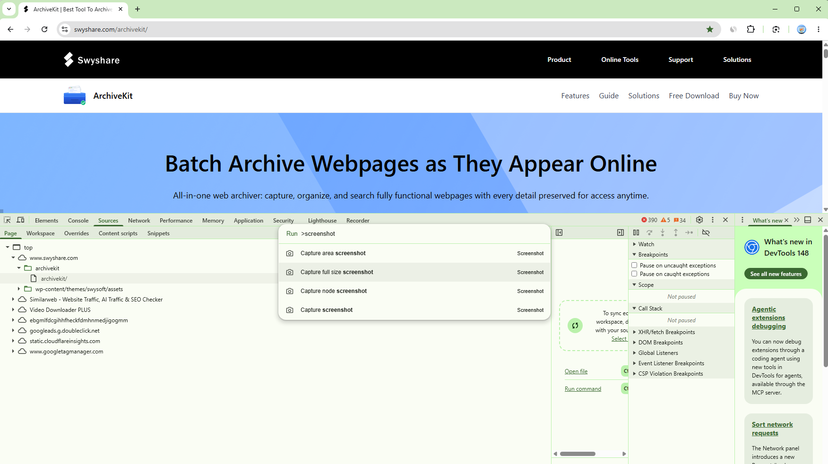Open the Sort network requests link
The height and width of the screenshot is (464, 828).
(772, 429)
